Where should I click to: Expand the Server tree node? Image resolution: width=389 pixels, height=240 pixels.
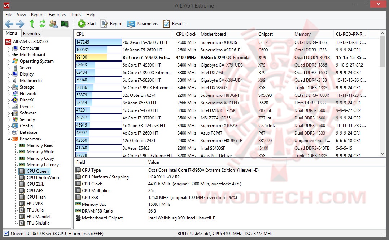(x=9, y=68)
